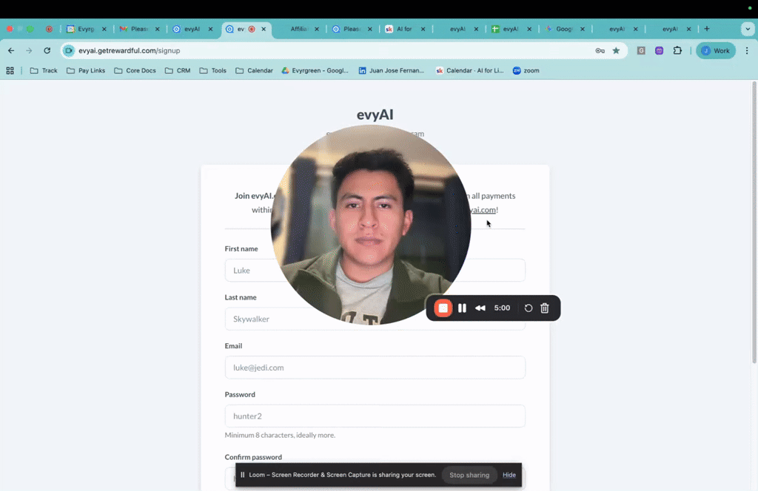Click the Email input field
Viewport: 758px width, 491px height.
point(375,368)
